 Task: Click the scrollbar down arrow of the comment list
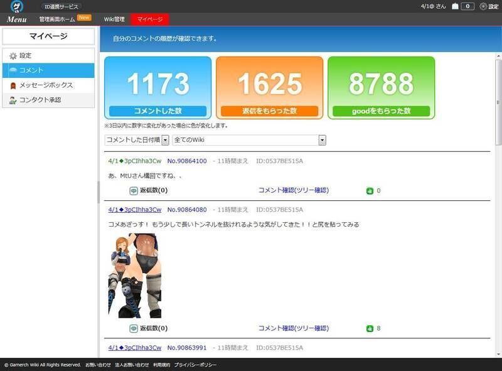[498, 354]
